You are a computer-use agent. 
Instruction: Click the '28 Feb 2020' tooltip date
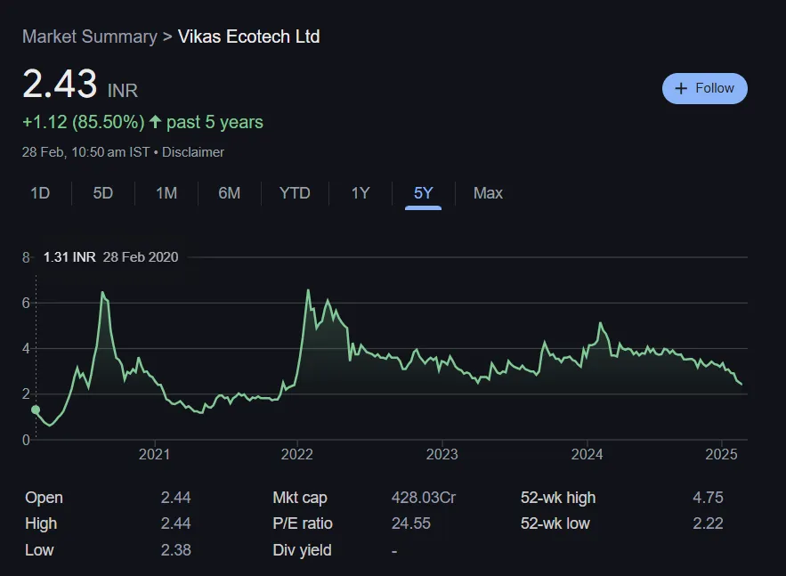click(141, 257)
